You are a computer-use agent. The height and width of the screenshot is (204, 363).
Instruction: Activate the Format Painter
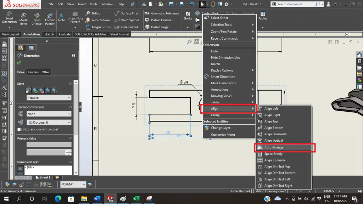tap(50, 19)
